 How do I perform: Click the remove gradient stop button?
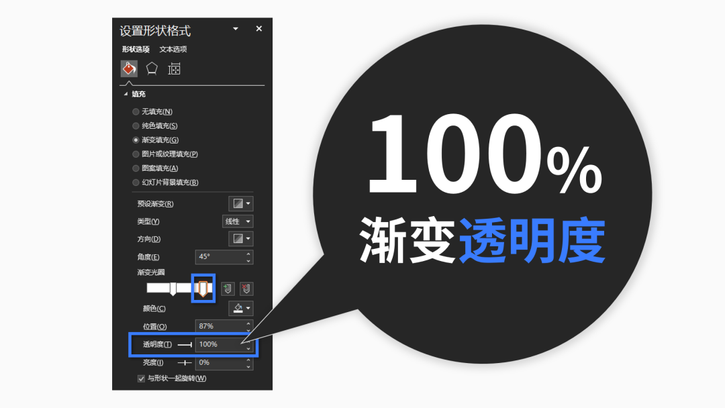point(246,289)
